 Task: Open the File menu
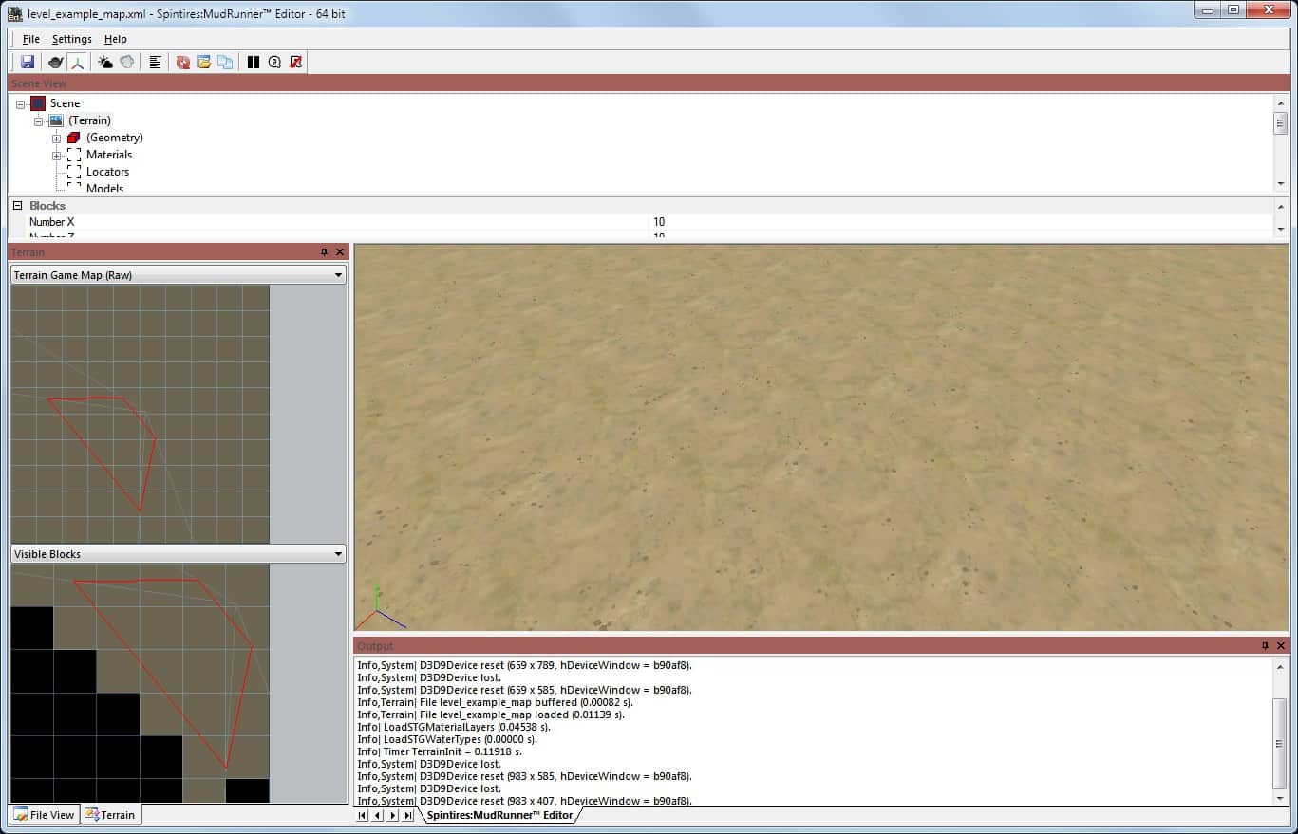point(31,39)
